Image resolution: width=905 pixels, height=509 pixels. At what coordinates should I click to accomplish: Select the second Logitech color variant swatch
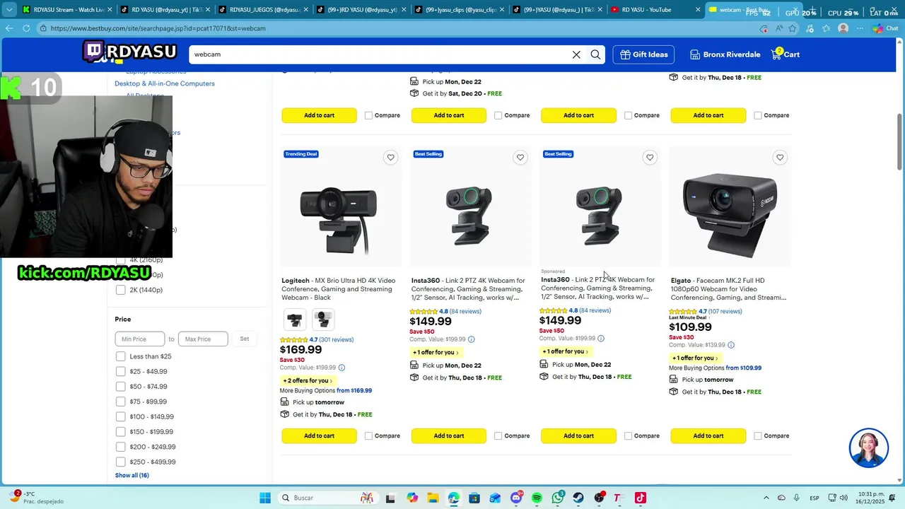coord(323,320)
